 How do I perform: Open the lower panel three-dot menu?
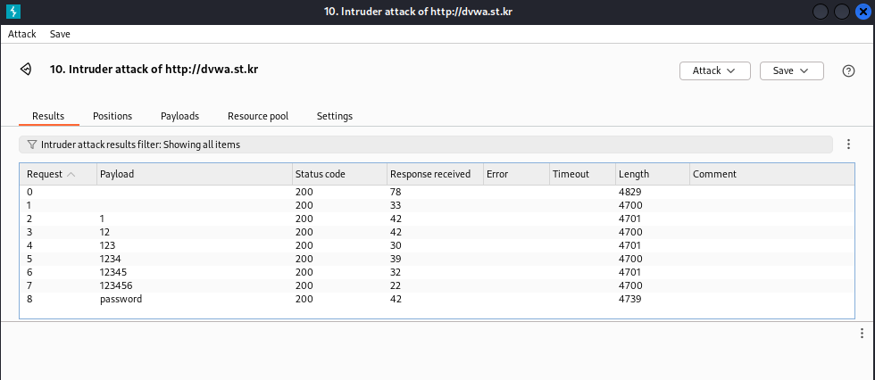862,334
